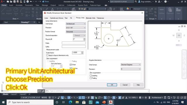
Task: Check Leading under angular zero suppression
Action: coord(91,76)
